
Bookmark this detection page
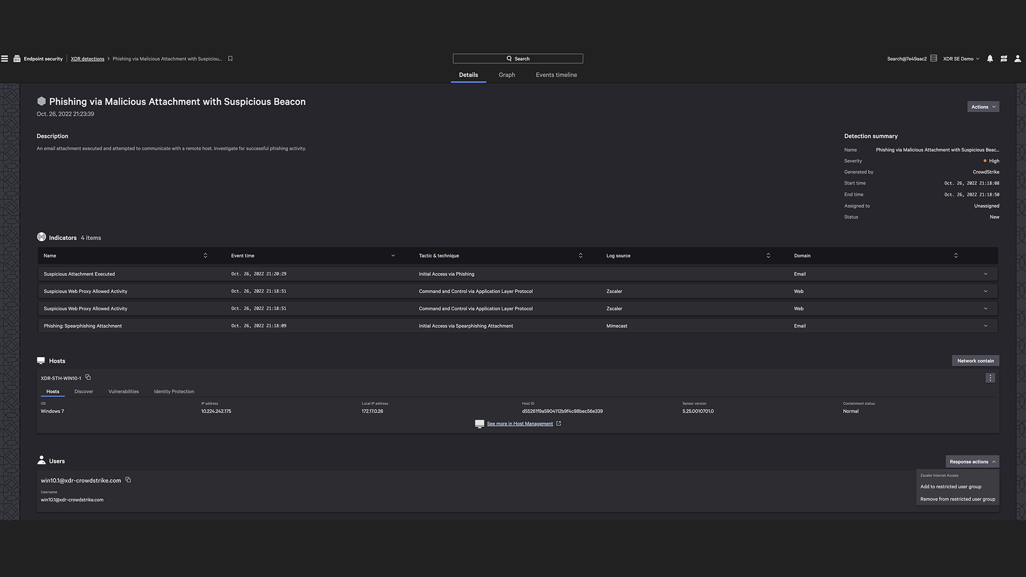(230, 59)
